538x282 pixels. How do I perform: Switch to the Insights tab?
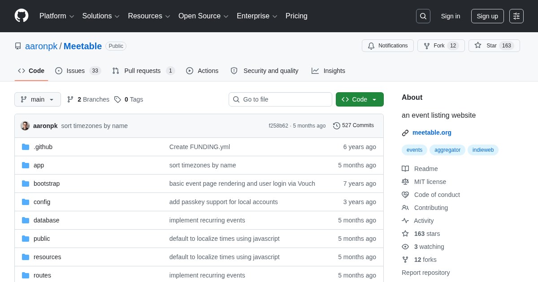(328, 71)
